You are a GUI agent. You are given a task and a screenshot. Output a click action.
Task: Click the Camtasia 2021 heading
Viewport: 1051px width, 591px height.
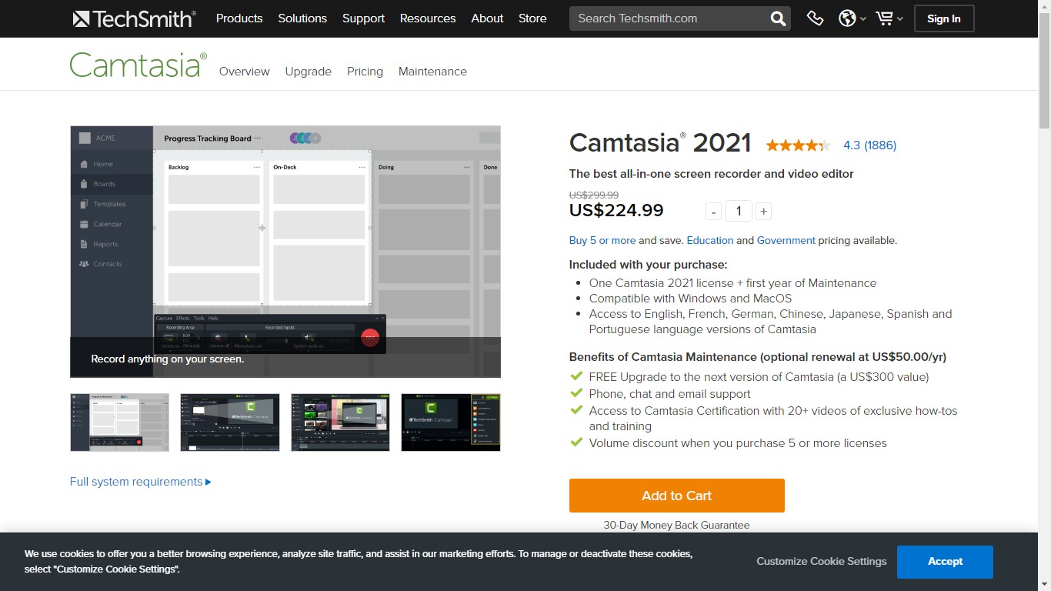[x=660, y=143]
